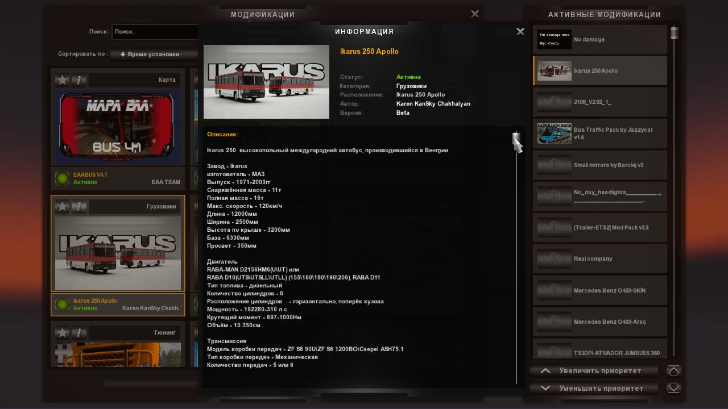Click description scrollbar handle in info dialog
Screen dimensions: 728x409
tap(516, 139)
